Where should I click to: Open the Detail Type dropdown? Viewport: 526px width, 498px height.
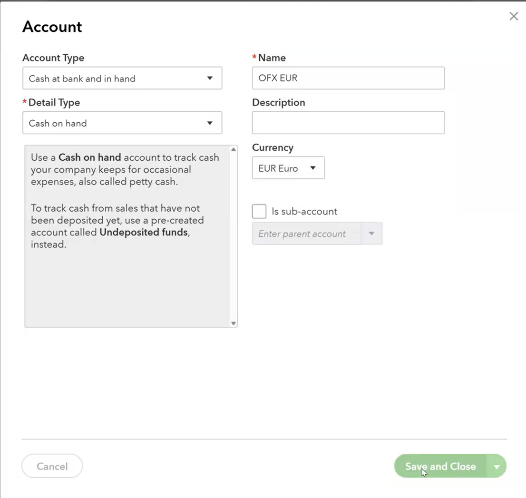(x=122, y=123)
